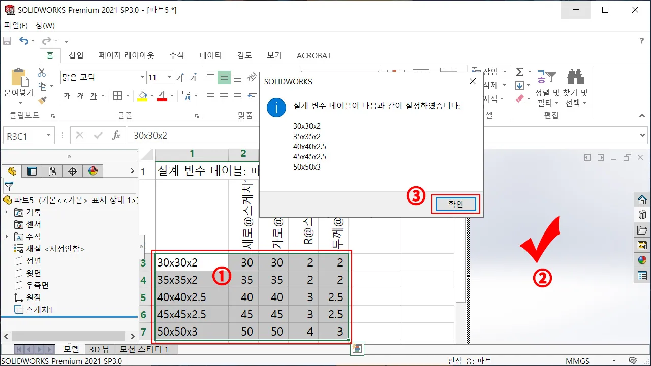Screen dimensions: 651x366
Task: Open the File Explorer folder icon in task pane
Action: coord(642,230)
